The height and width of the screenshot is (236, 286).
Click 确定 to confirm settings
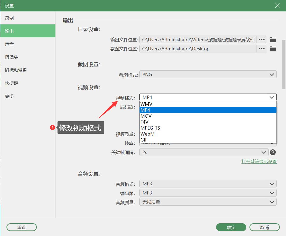click(231, 227)
